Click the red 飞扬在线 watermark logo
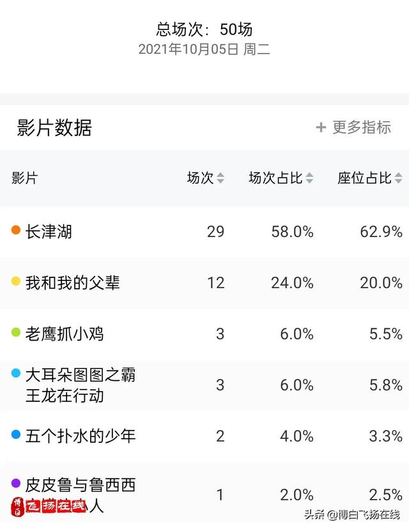 (48, 507)
